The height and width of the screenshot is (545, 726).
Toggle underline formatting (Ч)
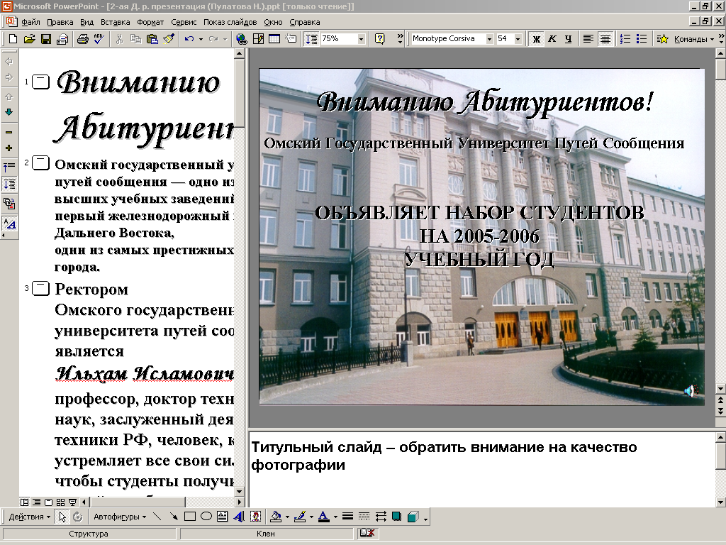[x=568, y=39]
